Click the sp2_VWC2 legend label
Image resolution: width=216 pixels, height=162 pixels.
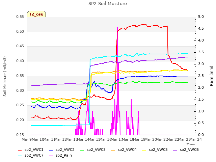click(65, 150)
